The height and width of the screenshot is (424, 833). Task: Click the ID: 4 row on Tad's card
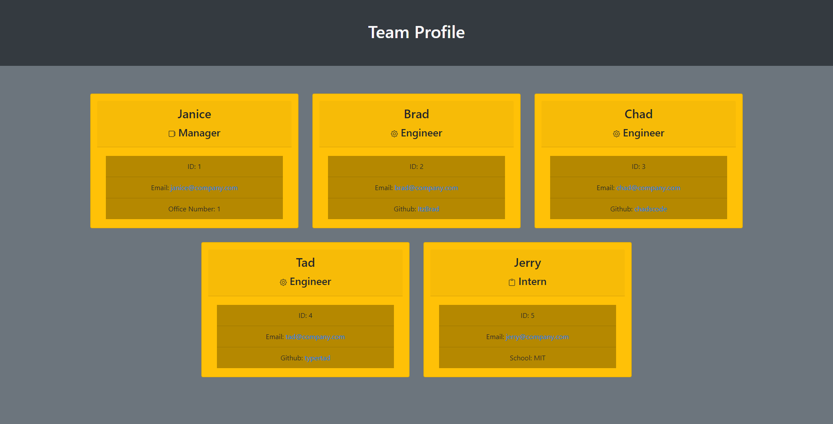(305, 316)
